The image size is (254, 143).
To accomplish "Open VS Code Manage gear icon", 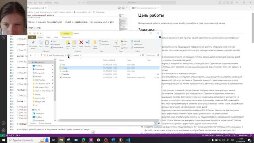I will pos(4,130).
